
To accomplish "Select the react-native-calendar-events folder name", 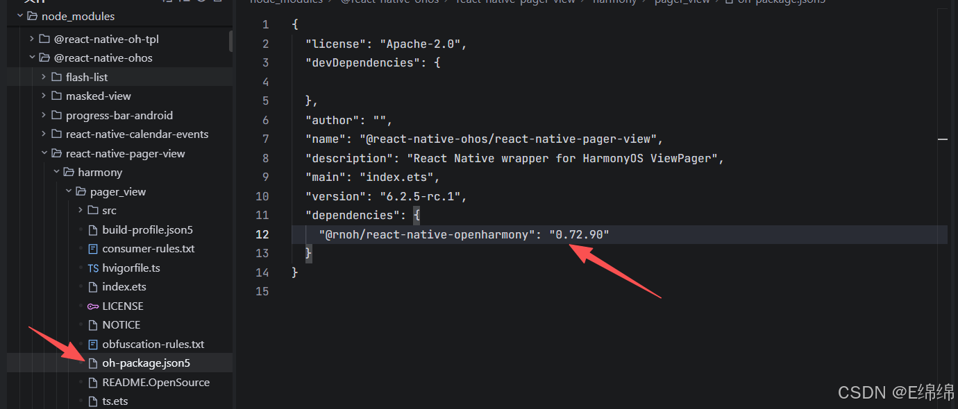I will pyautogui.click(x=137, y=134).
